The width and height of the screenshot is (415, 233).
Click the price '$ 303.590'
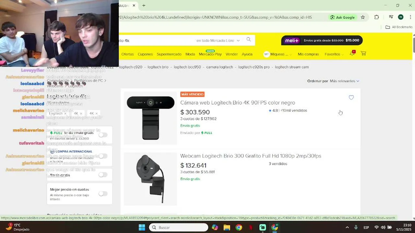tap(195, 112)
